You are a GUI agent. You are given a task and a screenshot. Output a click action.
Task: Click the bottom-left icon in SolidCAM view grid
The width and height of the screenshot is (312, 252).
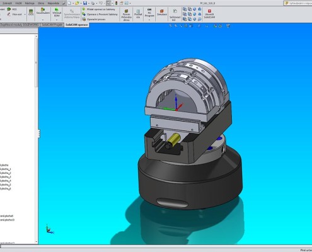[x=185, y=20]
